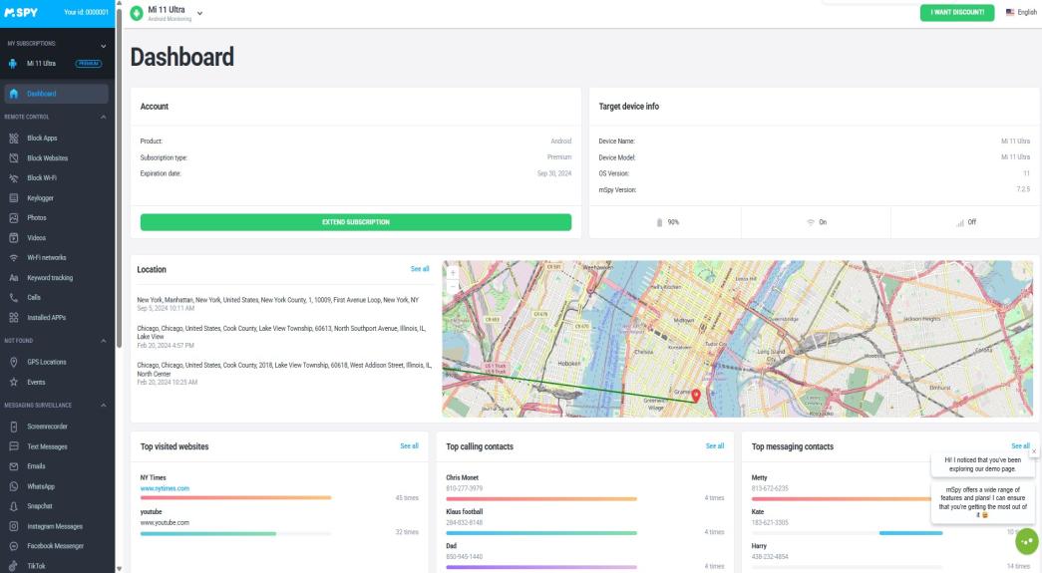Viewport: 1042px width, 573px height.
Task: Click the Instagram Messages icon
Action: point(14,526)
